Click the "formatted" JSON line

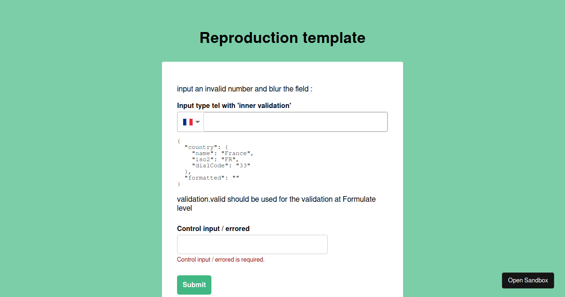pos(212,178)
